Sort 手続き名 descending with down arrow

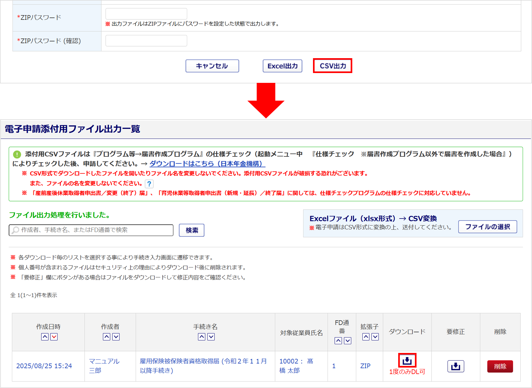click(211, 337)
